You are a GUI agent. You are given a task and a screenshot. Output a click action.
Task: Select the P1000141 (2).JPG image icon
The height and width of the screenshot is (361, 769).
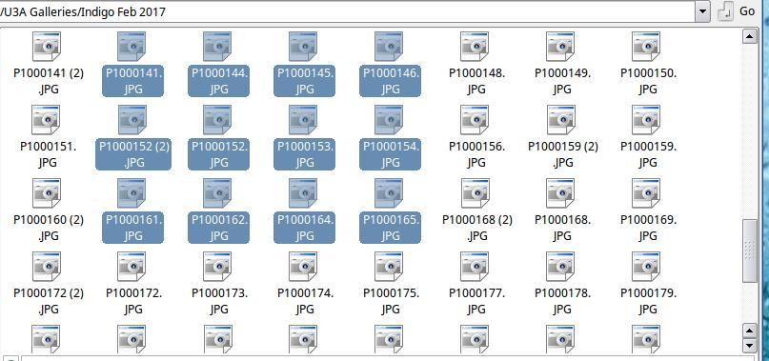(47, 47)
